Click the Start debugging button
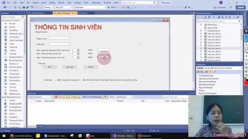 [x=112, y=7]
